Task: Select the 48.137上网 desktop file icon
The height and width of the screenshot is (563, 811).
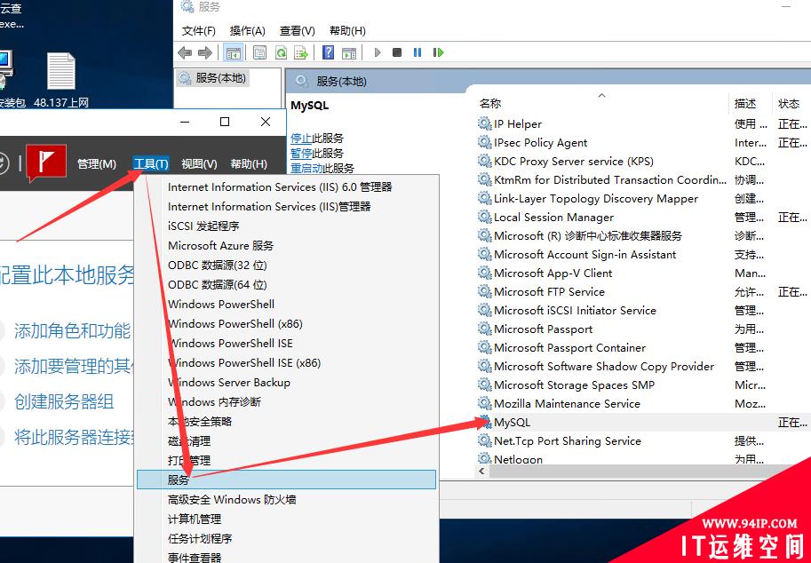Action: (61, 80)
